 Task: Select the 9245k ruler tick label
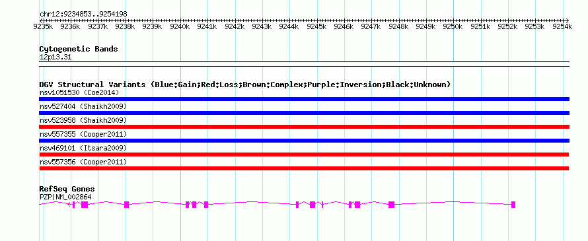pos(316,26)
